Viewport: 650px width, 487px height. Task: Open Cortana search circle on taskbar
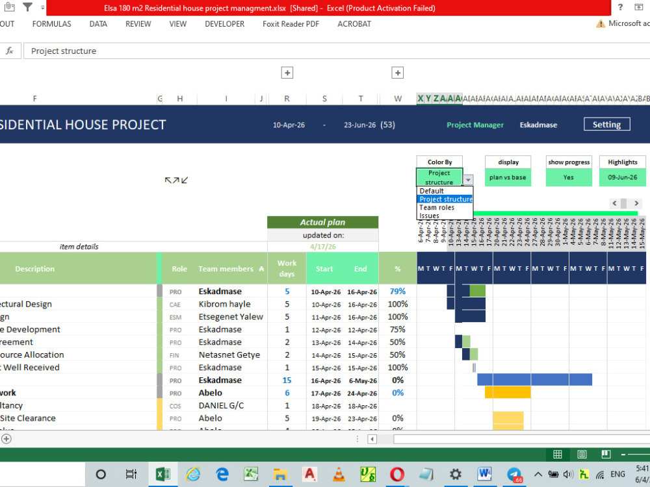[x=101, y=474]
